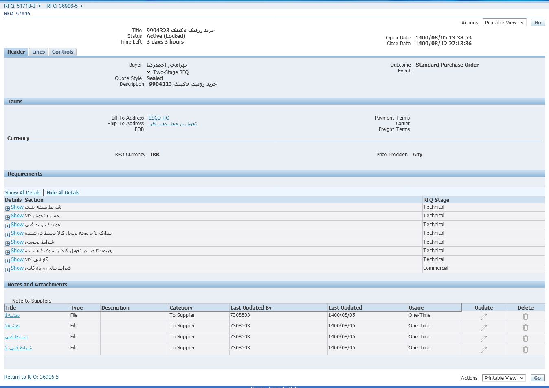Open the bottom Actions Printable View dropdown
This screenshot has width=549, height=388.
[504, 378]
